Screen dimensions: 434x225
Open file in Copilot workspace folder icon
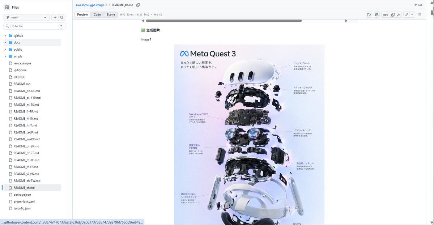click(369, 15)
